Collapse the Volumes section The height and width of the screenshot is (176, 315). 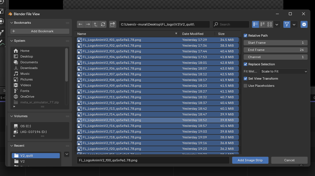click(12, 116)
